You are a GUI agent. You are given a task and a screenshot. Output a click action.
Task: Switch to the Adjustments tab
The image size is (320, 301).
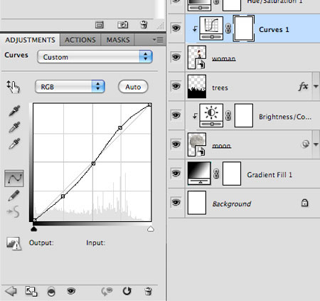(30, 40)
